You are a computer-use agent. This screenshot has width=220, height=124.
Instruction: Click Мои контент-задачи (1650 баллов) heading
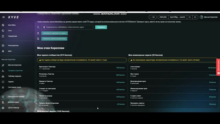[x=53, y=111]
